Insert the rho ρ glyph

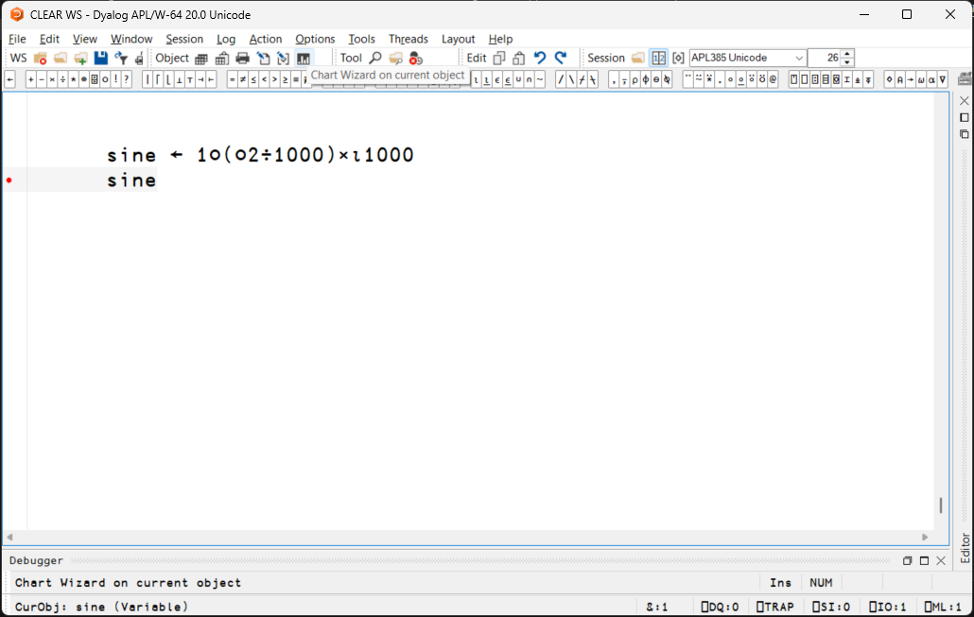coord(635,79)
